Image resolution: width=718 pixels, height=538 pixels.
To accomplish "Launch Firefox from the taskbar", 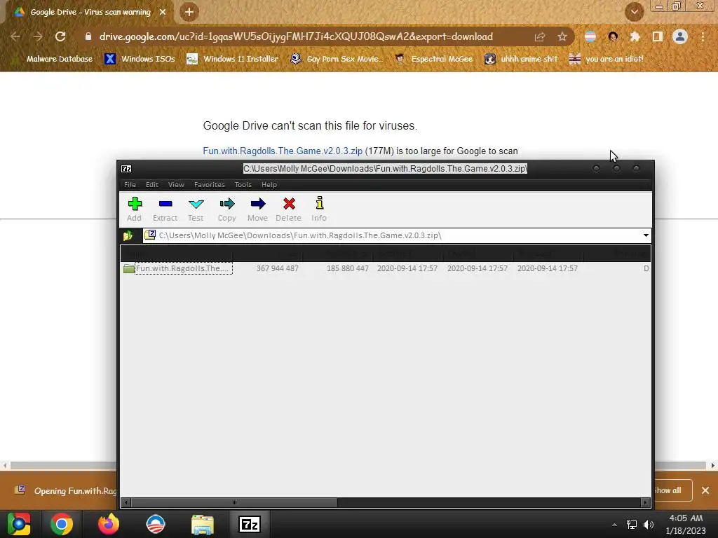I will click(x=109, y=524).
